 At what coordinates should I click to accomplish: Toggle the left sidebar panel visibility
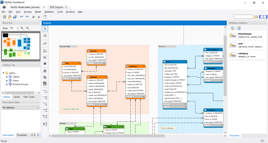point(261,17)
